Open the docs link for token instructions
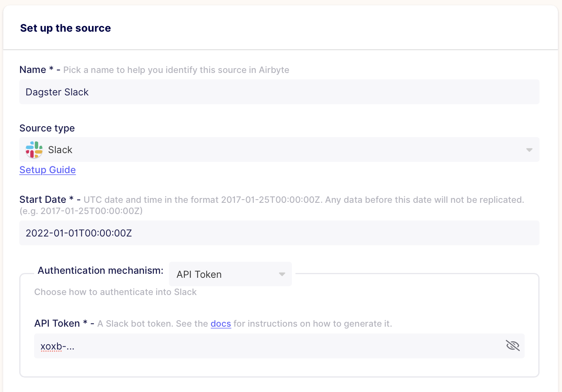 pyautogui.click(x=221, y=323)
